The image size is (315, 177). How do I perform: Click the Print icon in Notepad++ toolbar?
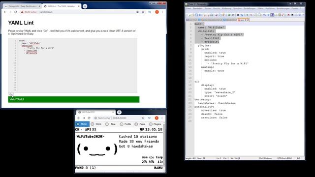[211, 15]
